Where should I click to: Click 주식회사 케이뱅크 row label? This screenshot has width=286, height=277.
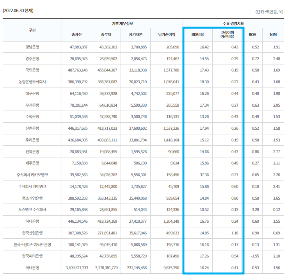(32, 186)
